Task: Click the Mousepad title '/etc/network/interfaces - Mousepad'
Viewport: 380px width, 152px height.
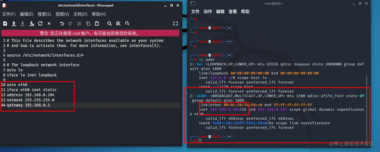Action: (86, 5)
